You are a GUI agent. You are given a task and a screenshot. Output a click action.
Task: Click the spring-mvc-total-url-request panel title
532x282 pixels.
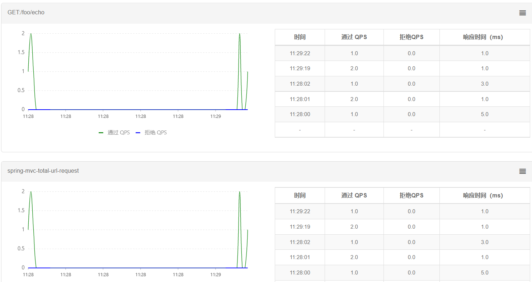click(43, 171)
